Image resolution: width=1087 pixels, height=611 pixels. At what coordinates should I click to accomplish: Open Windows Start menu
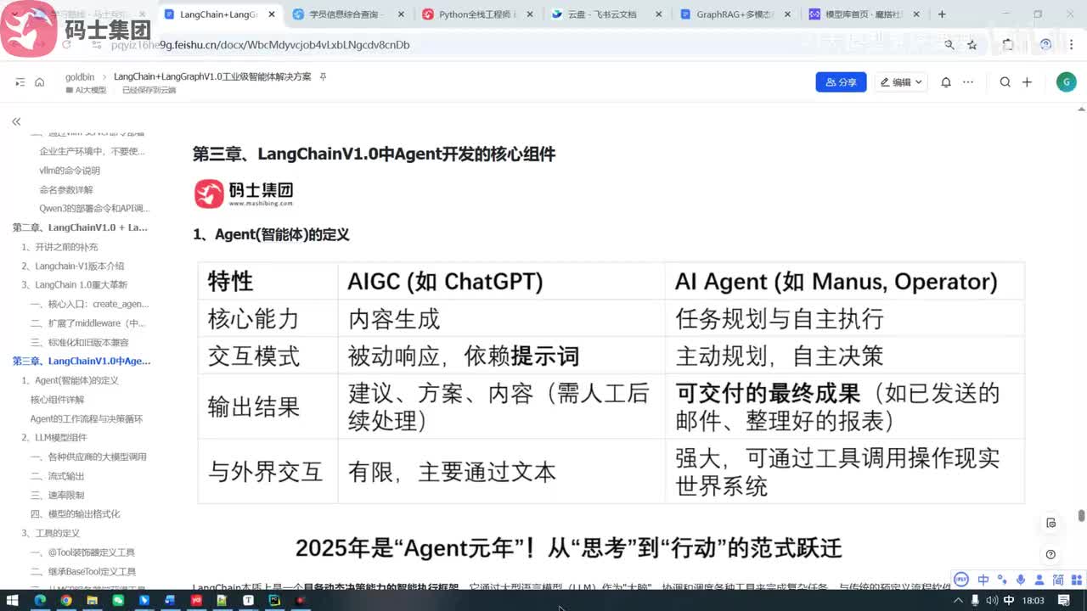point(12,600)
